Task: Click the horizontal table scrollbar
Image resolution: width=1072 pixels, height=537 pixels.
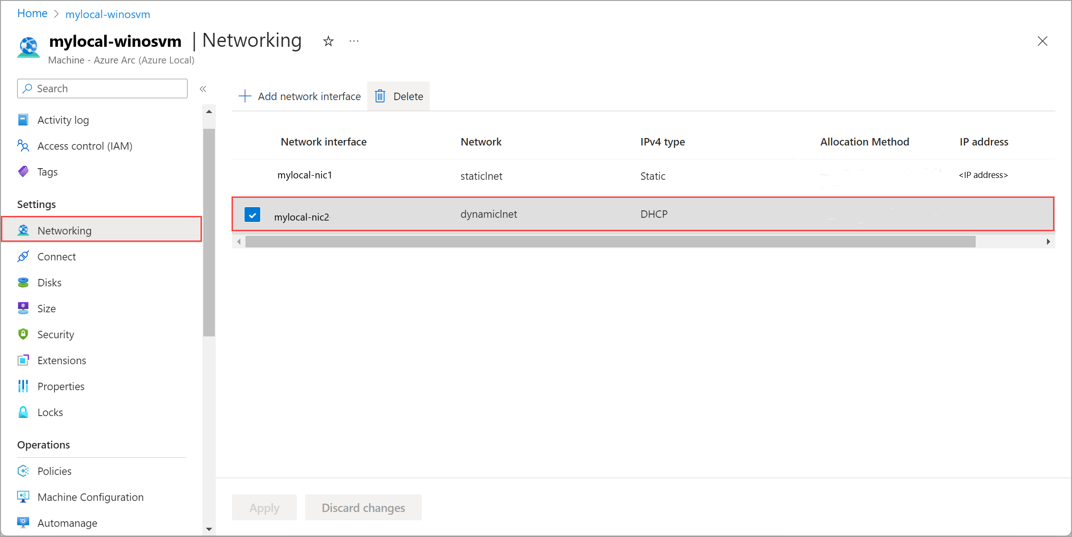Action: (x=610, y=242)
